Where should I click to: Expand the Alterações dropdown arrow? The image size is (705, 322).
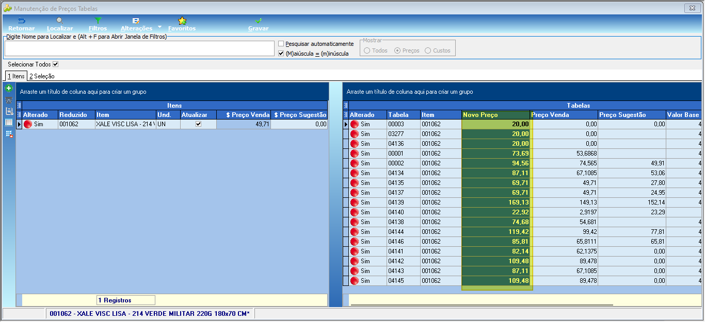[x=159, y=27]
